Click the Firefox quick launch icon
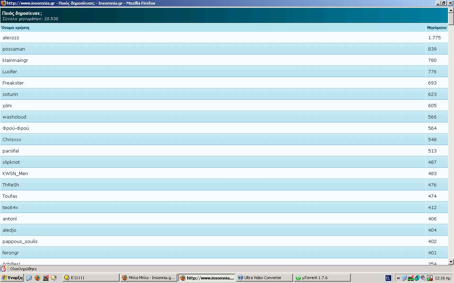 coord(38,278)
